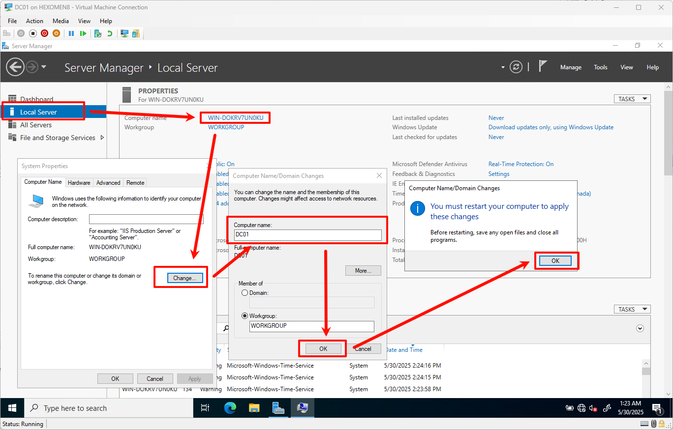Open the Tools menu in Server Manager

[x=600, y=67]
